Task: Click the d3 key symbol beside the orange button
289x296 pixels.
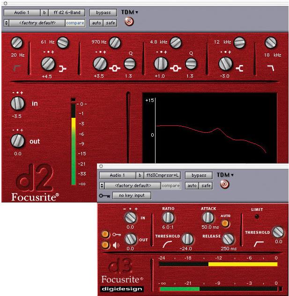Action: click(x=117, y=235)
